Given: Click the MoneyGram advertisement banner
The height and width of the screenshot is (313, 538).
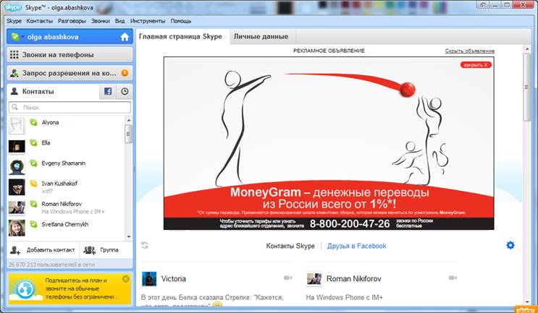Looking at the screenshot, I should coord(329,143).
